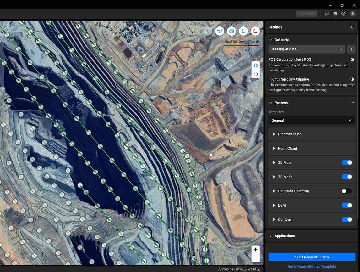Click the base station signal icon on map
The width and height of the screenshot is (360, 272).
(220, 31)
